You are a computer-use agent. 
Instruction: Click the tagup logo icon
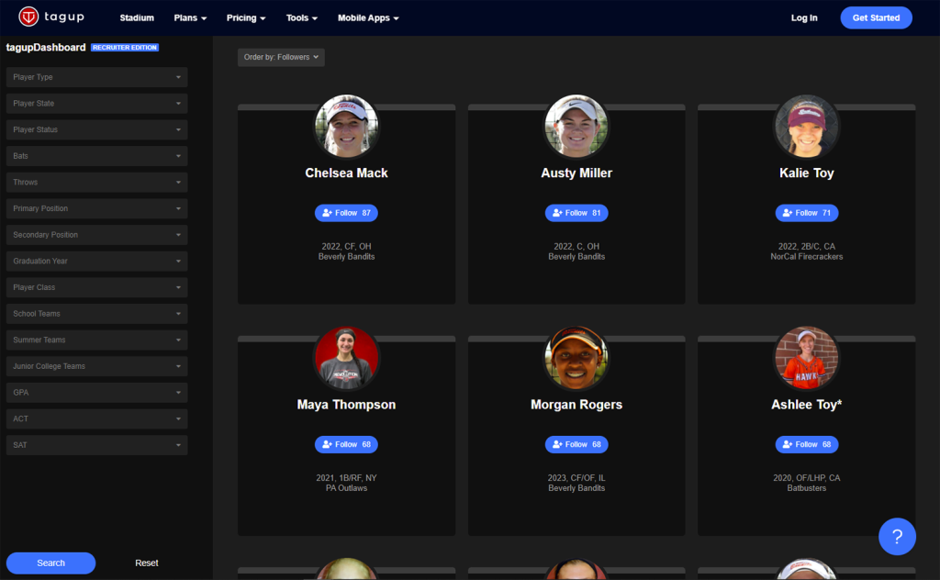pos(28,17)
